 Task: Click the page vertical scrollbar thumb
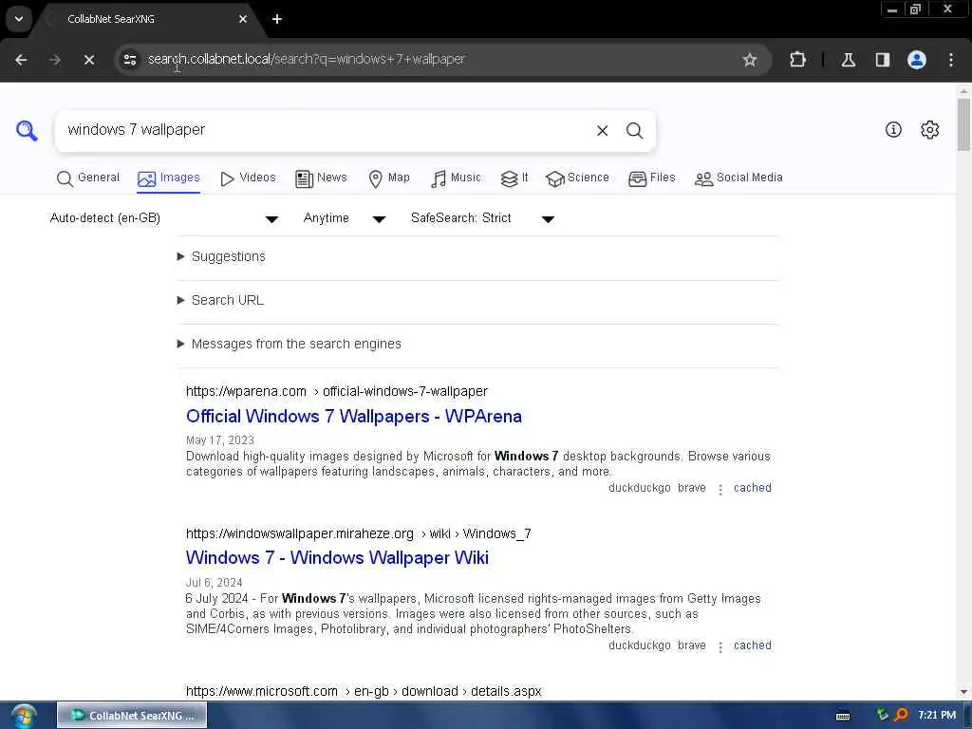coord(963,124)
